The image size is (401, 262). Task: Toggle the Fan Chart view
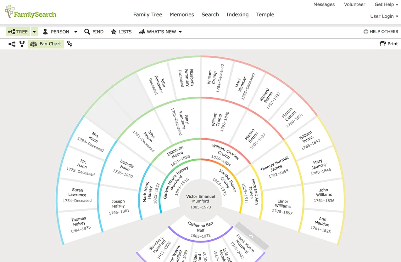point(46,44)
